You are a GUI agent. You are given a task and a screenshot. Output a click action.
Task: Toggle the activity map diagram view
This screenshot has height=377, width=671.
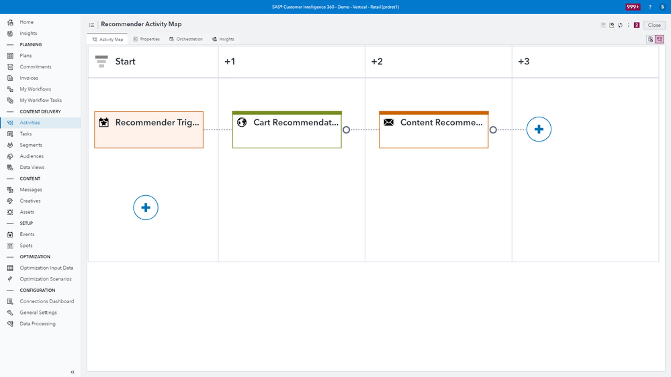[x=660, y=39]
